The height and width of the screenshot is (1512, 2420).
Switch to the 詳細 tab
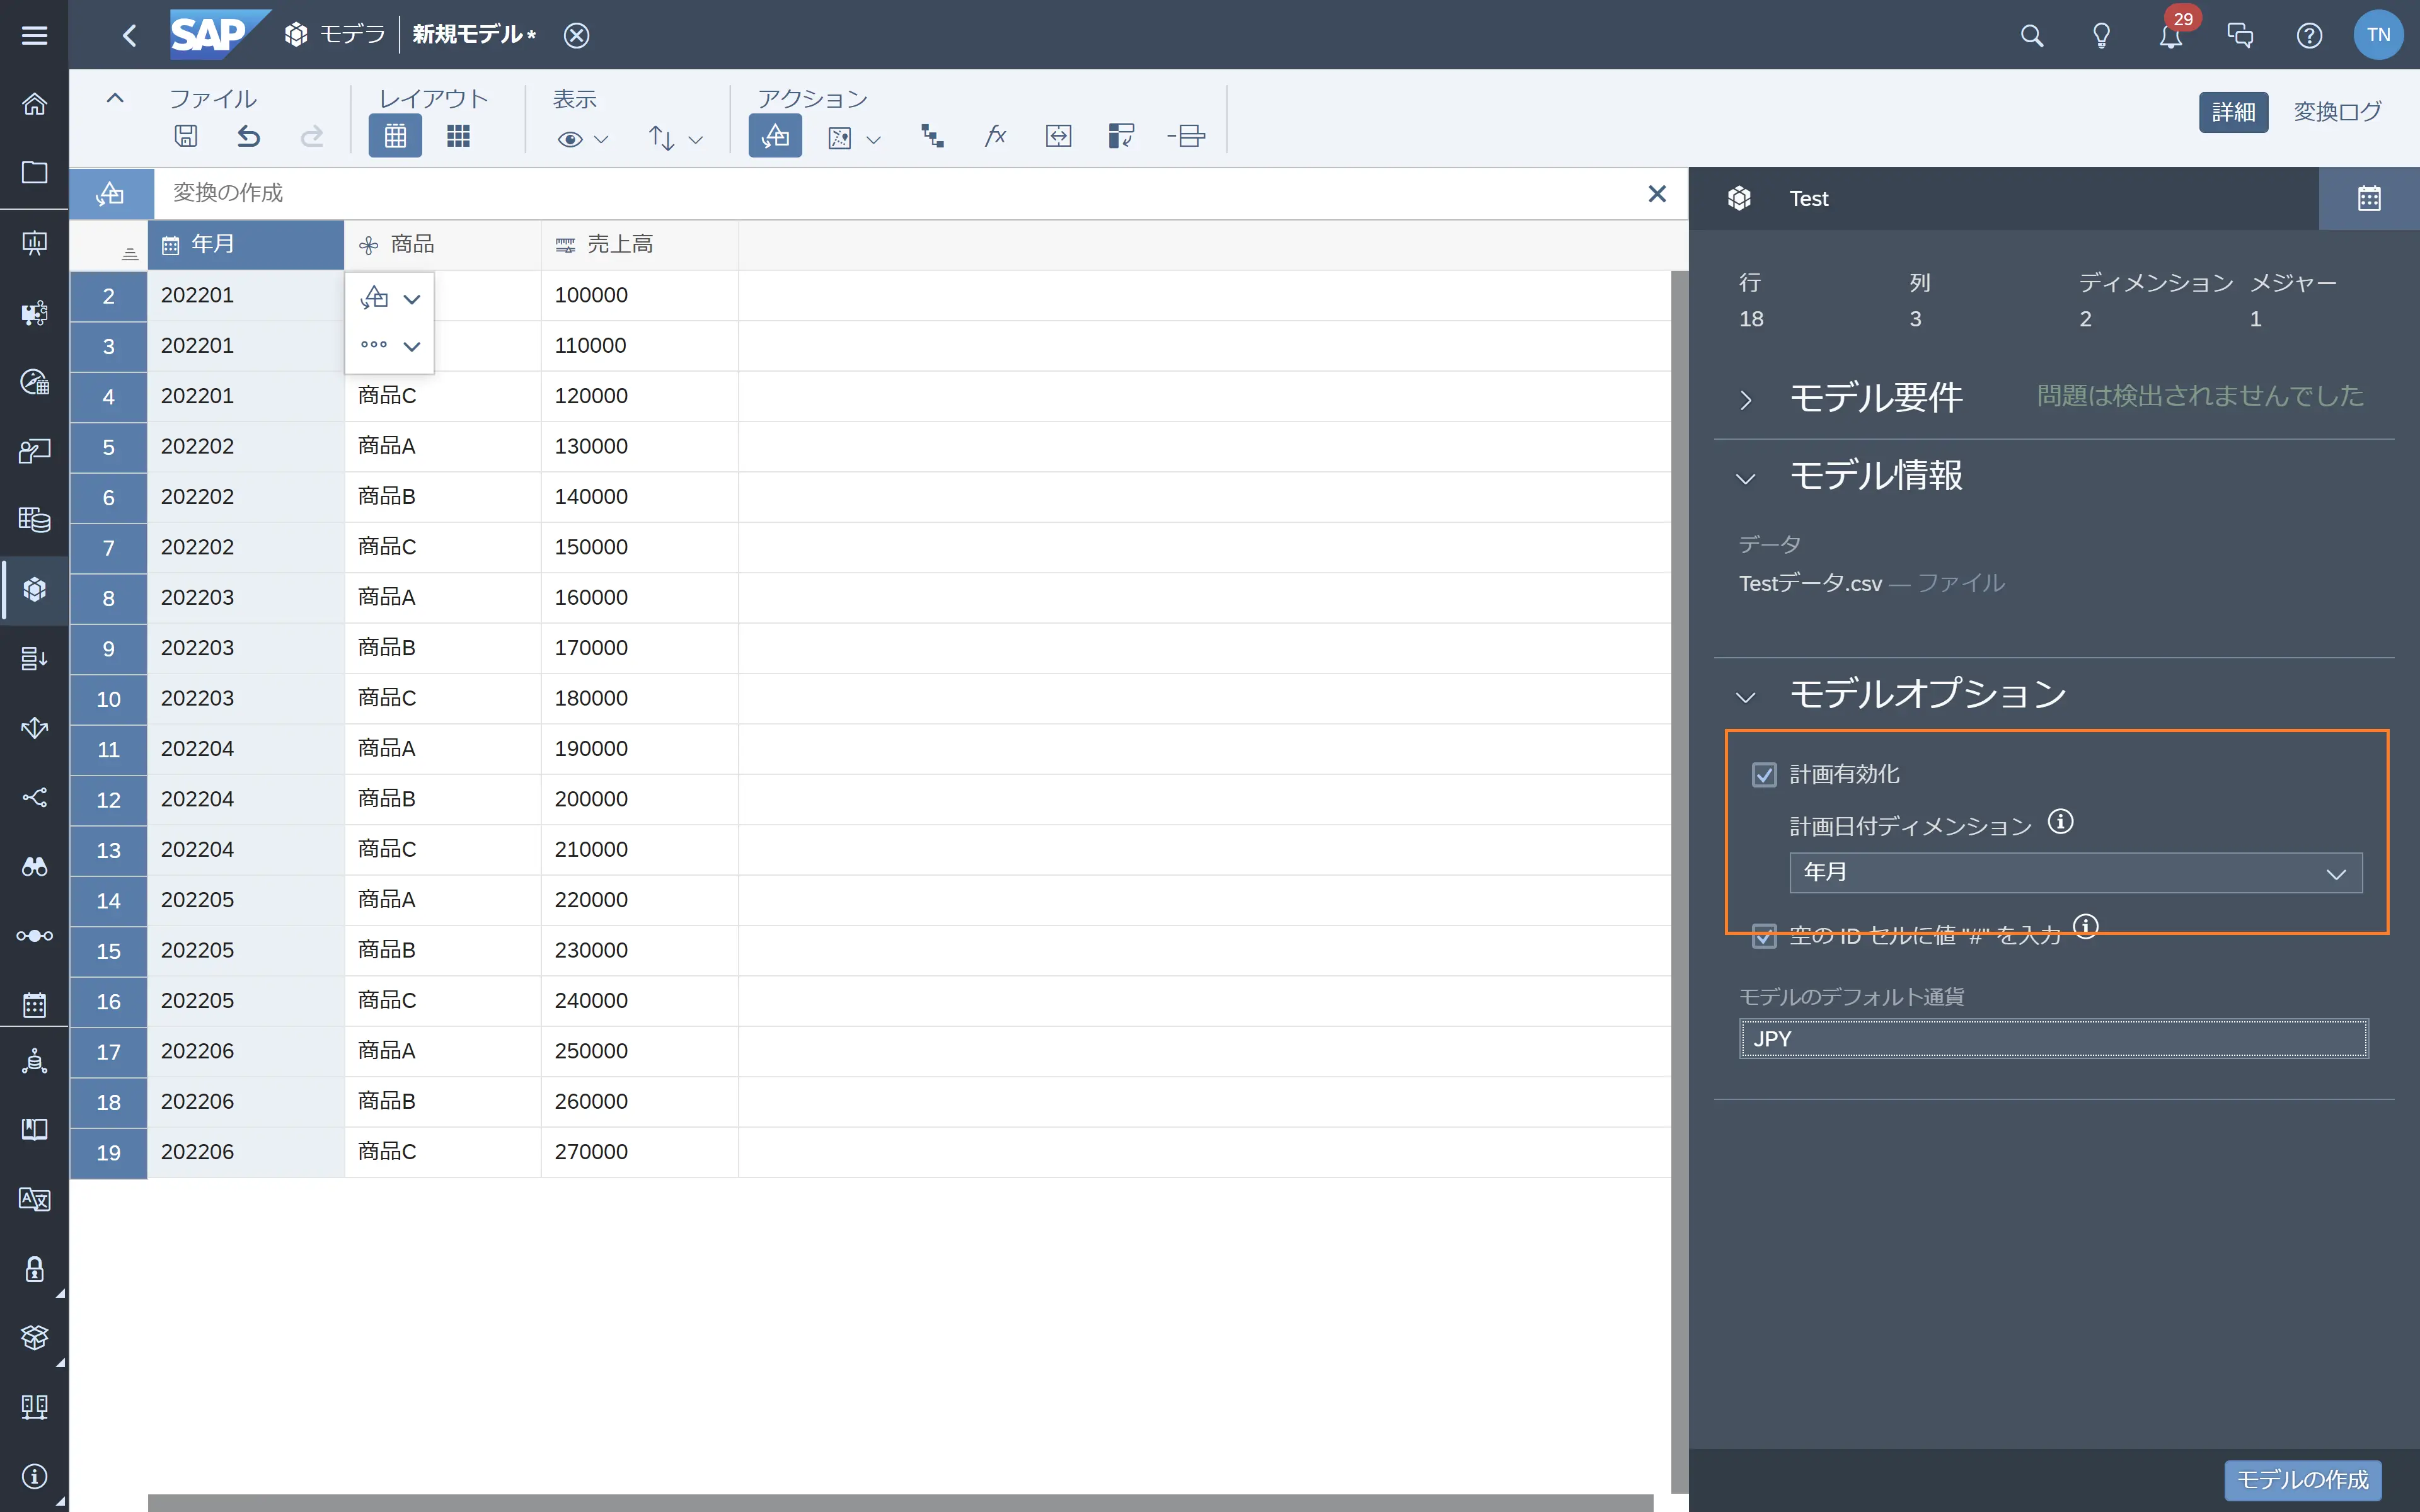coord(2233,112)
